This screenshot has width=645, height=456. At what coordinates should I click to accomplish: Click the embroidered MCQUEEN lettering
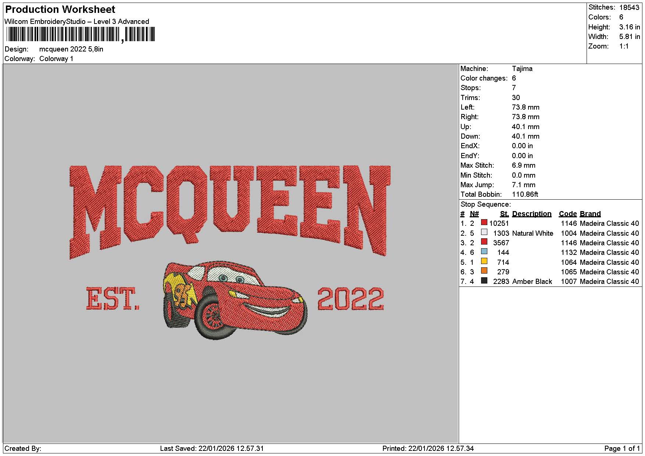point(230,211)
